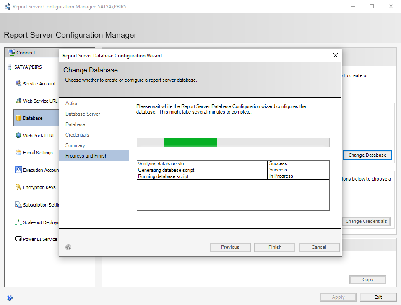Click the help icon at bottom left
This screenshot has height=305, width=401.
point(9,297)
